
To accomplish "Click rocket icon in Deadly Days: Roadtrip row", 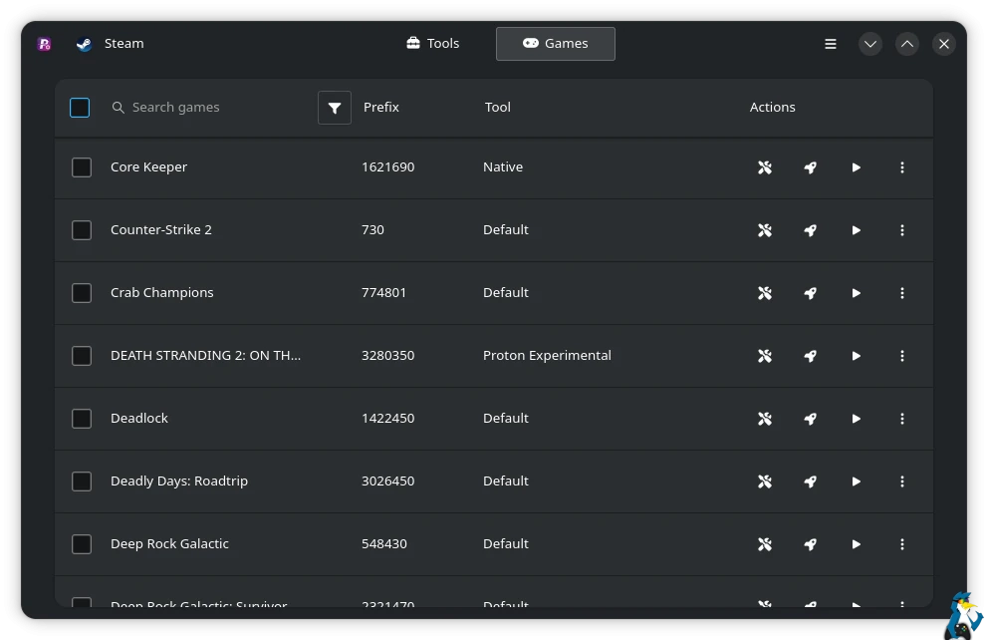I will click(x=811, y=481).
